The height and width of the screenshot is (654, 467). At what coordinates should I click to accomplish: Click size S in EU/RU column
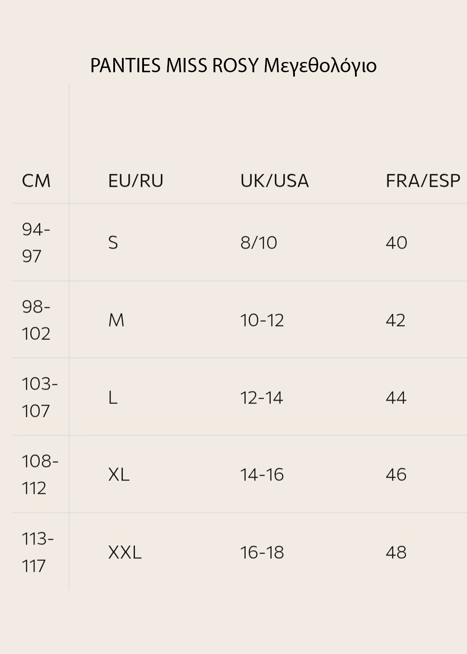point(113,243)
